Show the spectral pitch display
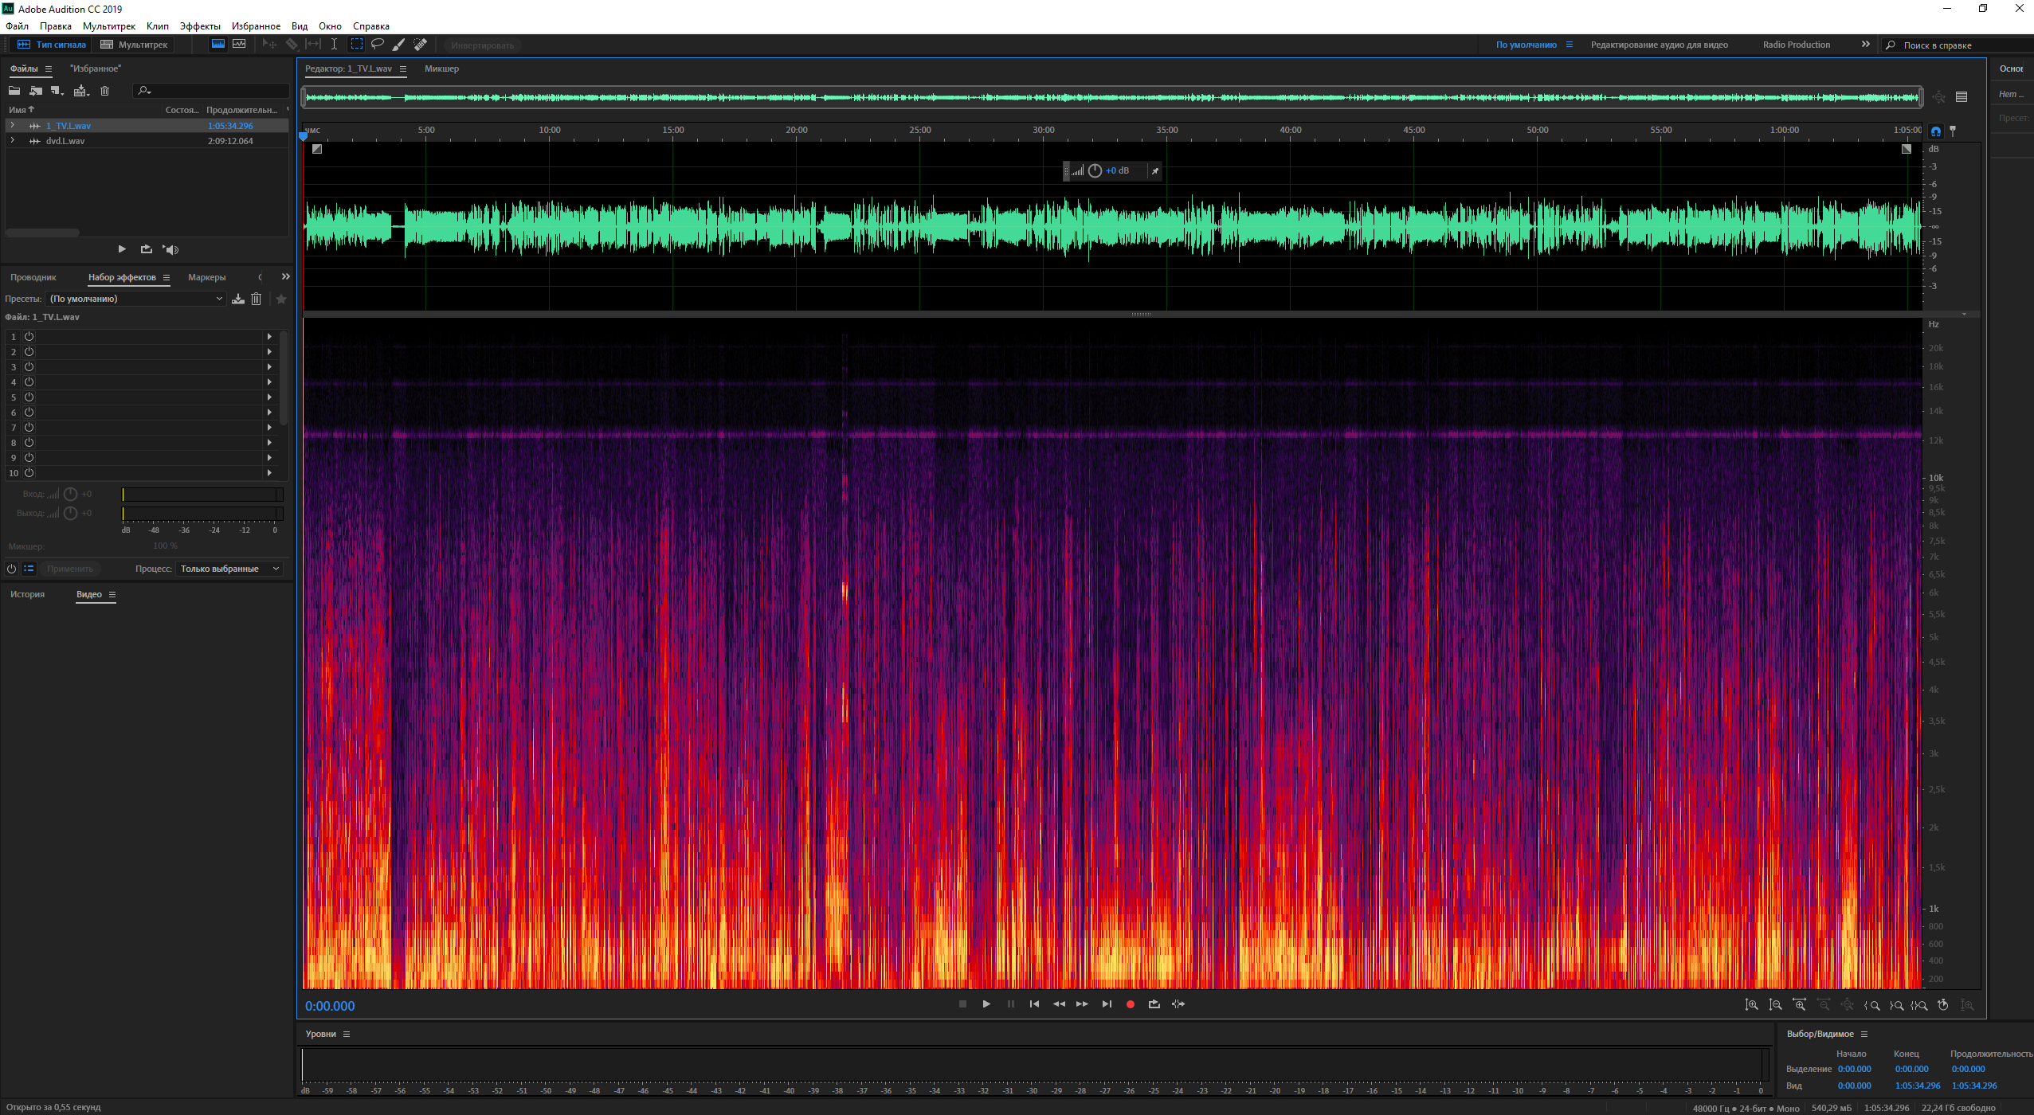 (x=239, y=45)
